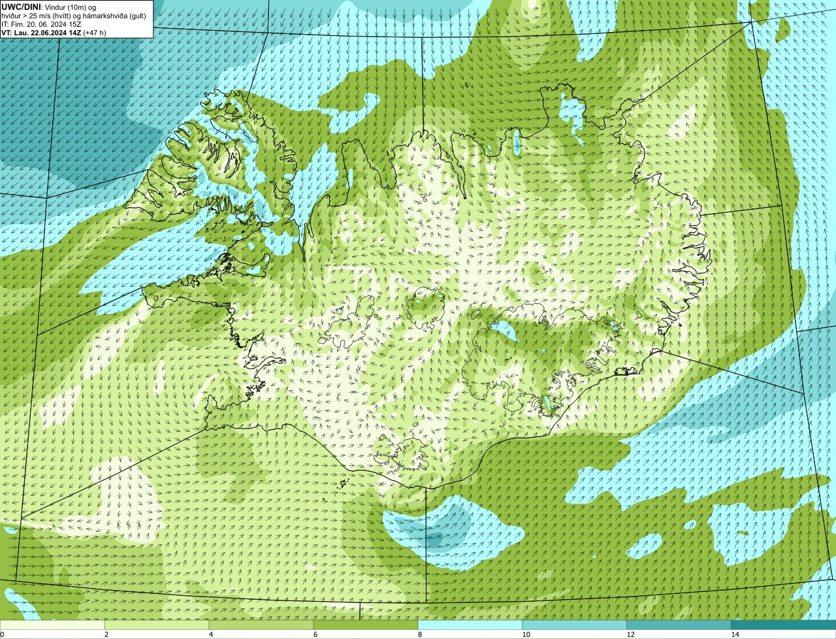
Task: Click the 4–6 m/s green legend swatch
Action: click(x=261, y=625)
